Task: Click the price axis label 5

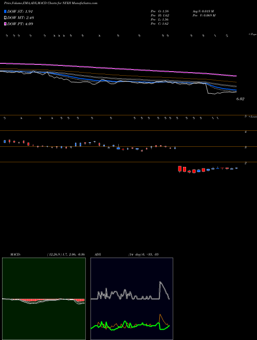Action: [x=246, y=116]
